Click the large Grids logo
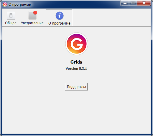Viewport: 153px width, 136px height. (x=77, y=44)
